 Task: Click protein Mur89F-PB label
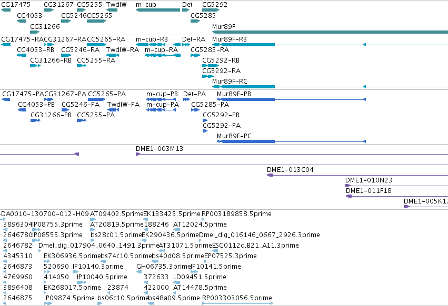pyautogui.click(x=234, y=94)
